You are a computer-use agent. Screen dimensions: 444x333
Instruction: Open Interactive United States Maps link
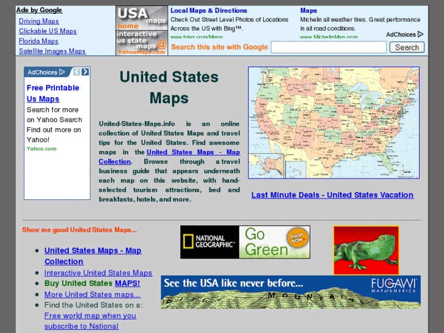pos(98,273)
